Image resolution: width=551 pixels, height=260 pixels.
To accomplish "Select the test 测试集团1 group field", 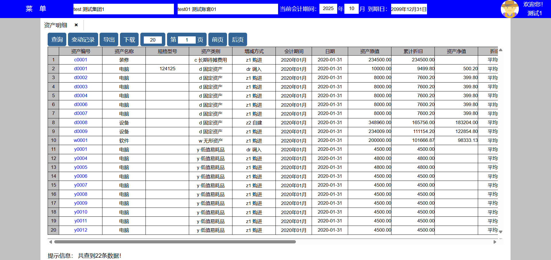I will 123,9.
